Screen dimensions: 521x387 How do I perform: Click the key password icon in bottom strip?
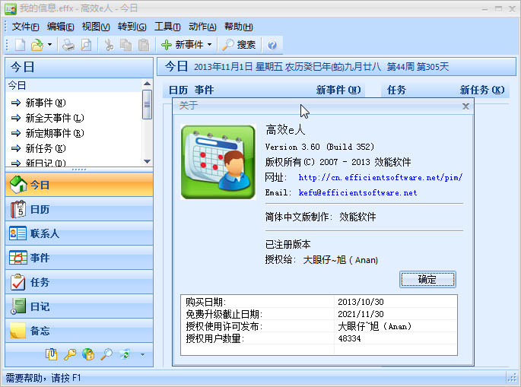(70, 354)
